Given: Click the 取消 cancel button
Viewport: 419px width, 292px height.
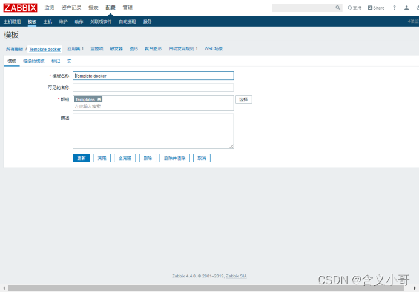Looking at the screenshot, I should [x=202, y=158].
